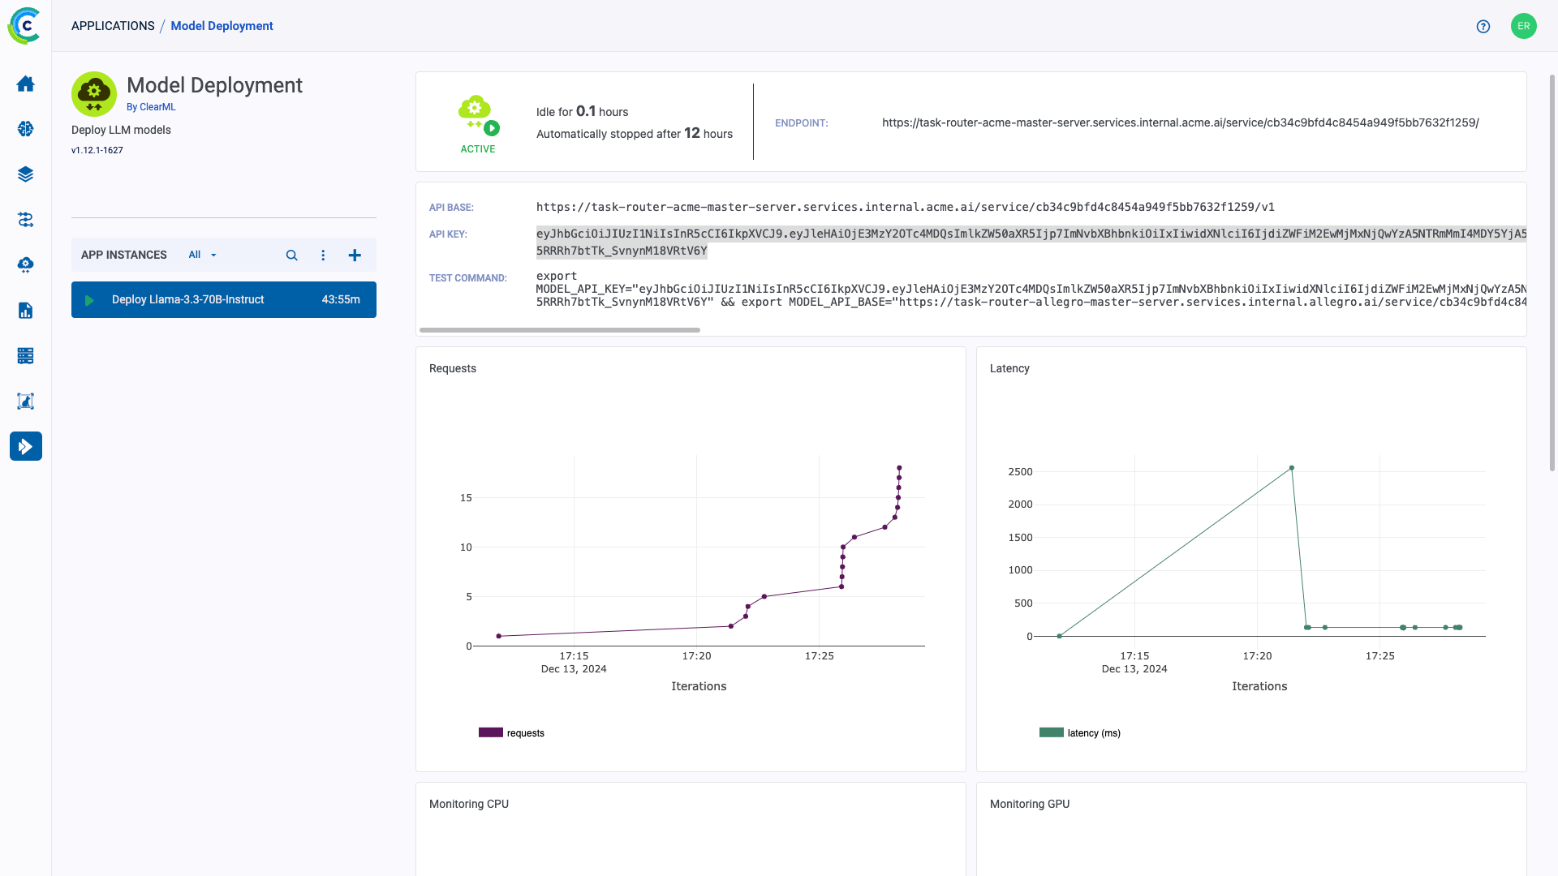Go to APPLICATIONS breadcrumb
The height and width of the screenshot is (876, 1558).
click(x=113, y=26)
